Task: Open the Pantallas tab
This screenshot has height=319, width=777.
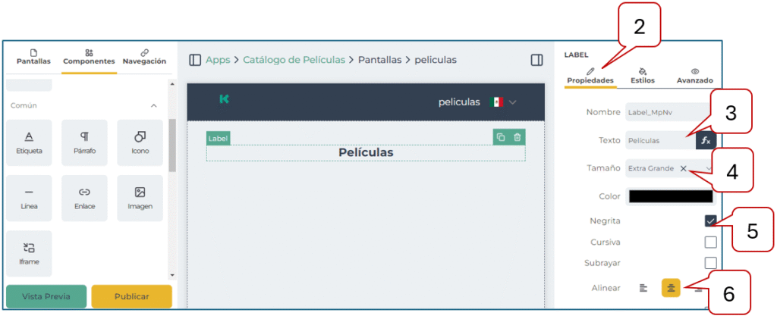Action: tap(33, 57)
